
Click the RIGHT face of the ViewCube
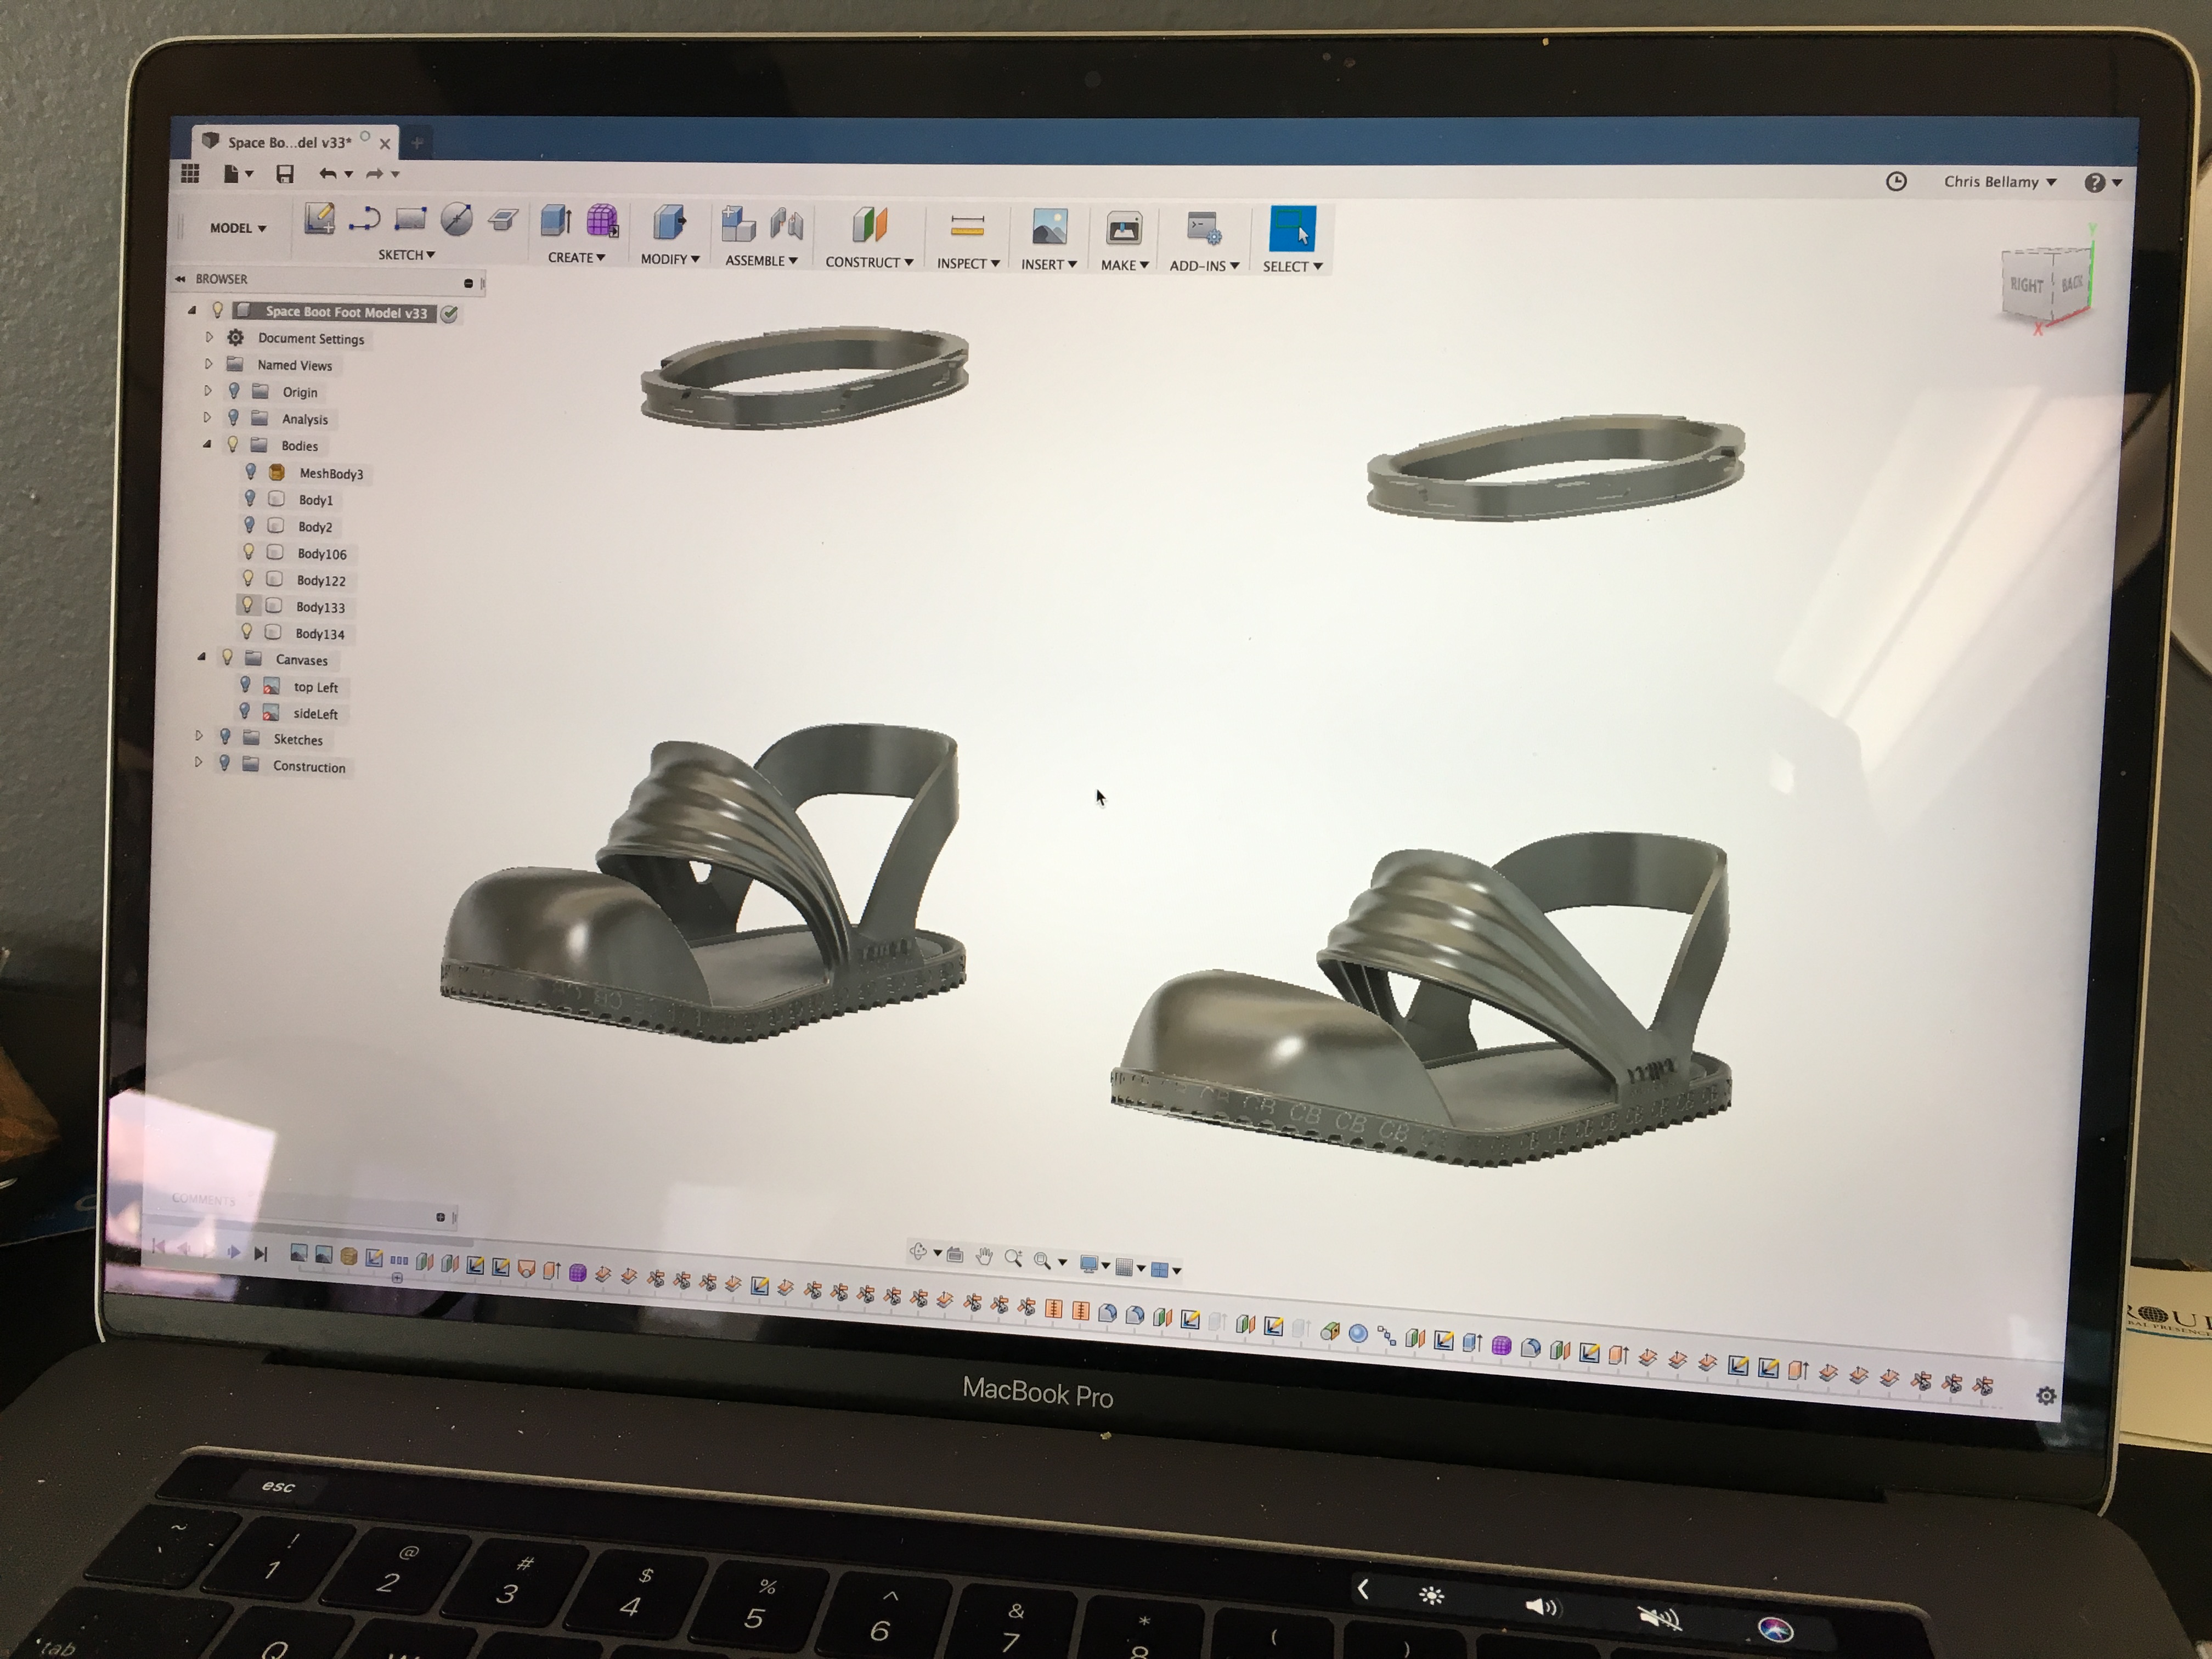point(2026,285)
